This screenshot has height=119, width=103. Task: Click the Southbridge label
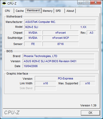pos(15,38)
